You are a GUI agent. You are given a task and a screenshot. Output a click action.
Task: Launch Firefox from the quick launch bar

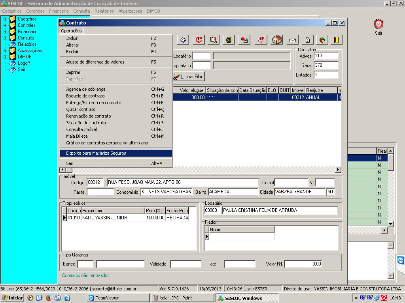pos(48,298)
